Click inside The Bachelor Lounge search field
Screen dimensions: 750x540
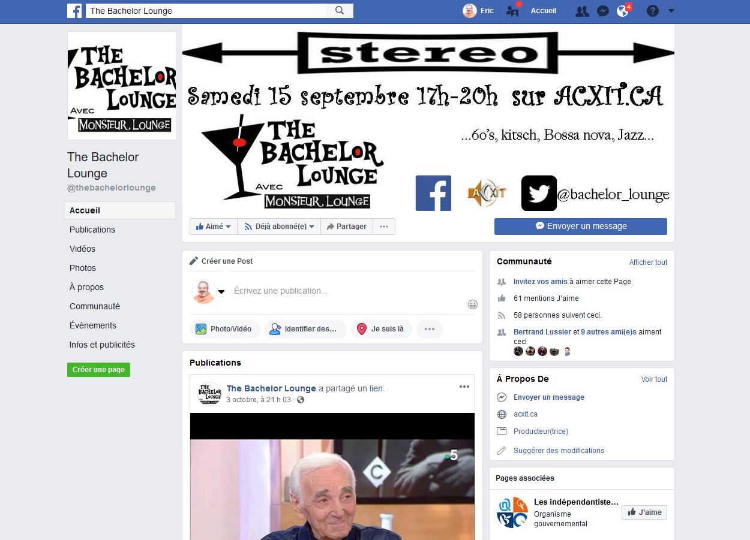(x=206, y=10)
